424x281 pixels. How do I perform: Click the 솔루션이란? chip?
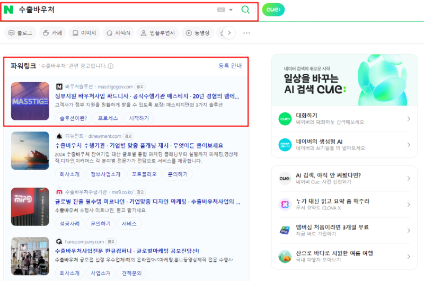pos(73,118)
